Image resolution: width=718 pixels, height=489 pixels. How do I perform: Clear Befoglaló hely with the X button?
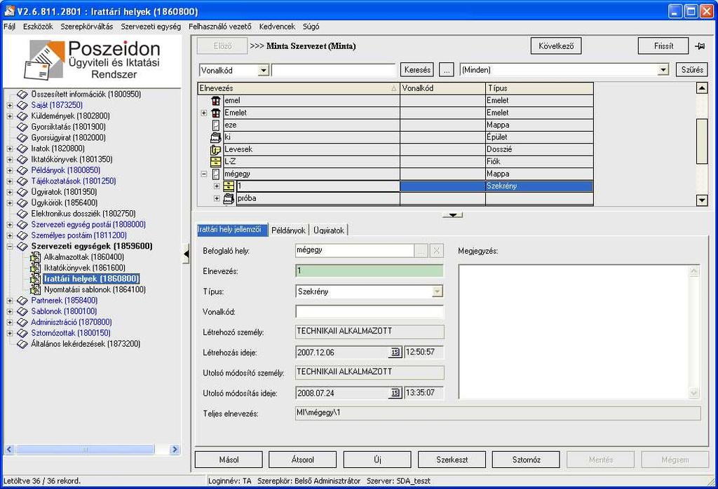436,251
